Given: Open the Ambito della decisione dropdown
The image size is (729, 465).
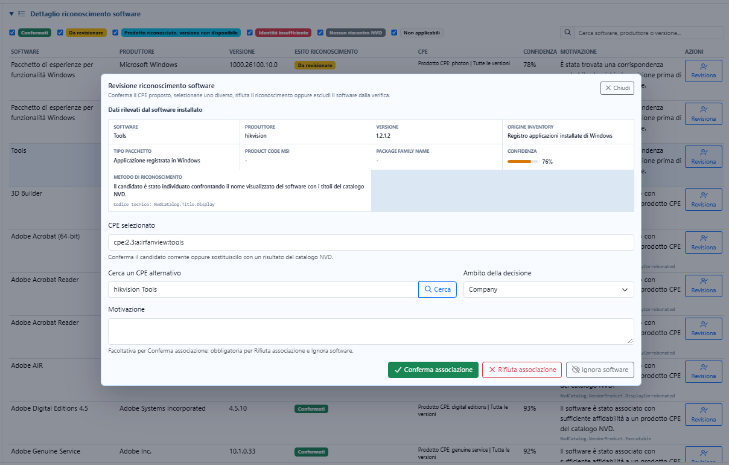Looking at the screenshot, I should (549, 289).
